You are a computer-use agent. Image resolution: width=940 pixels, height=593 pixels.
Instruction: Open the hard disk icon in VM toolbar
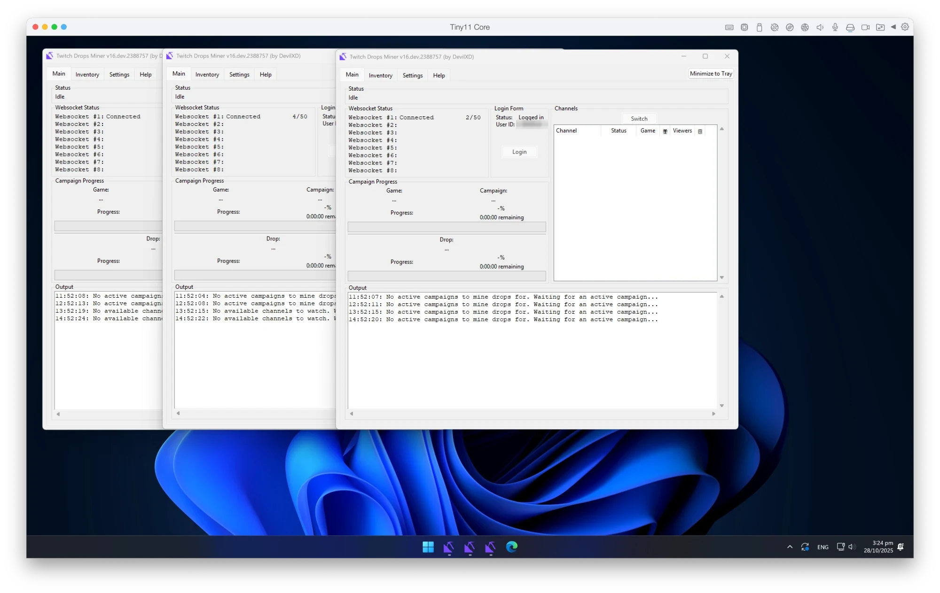pyautogui.click(x=850, y=27)
